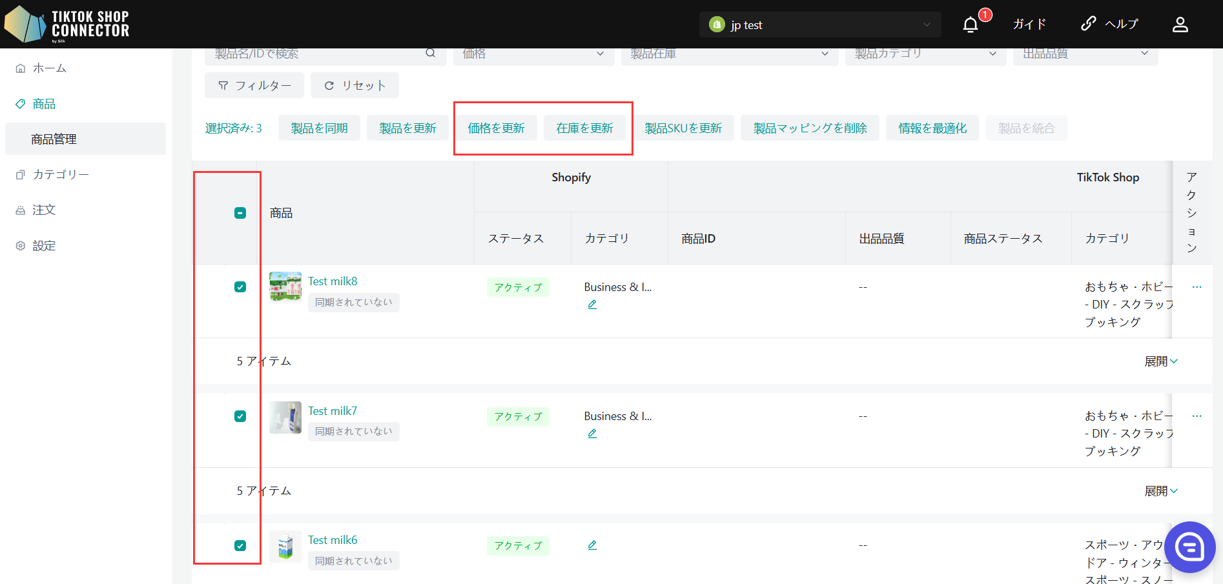The image size is (1223, 584).
Task: Click the Business & I... category for Test milk7
Action: coord(618,416)
